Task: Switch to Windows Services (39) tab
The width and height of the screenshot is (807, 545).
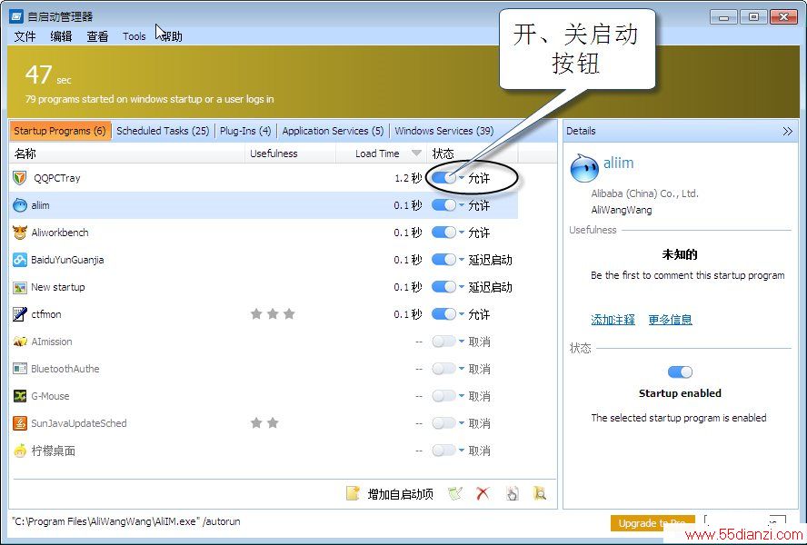Action: click(444, 131)
